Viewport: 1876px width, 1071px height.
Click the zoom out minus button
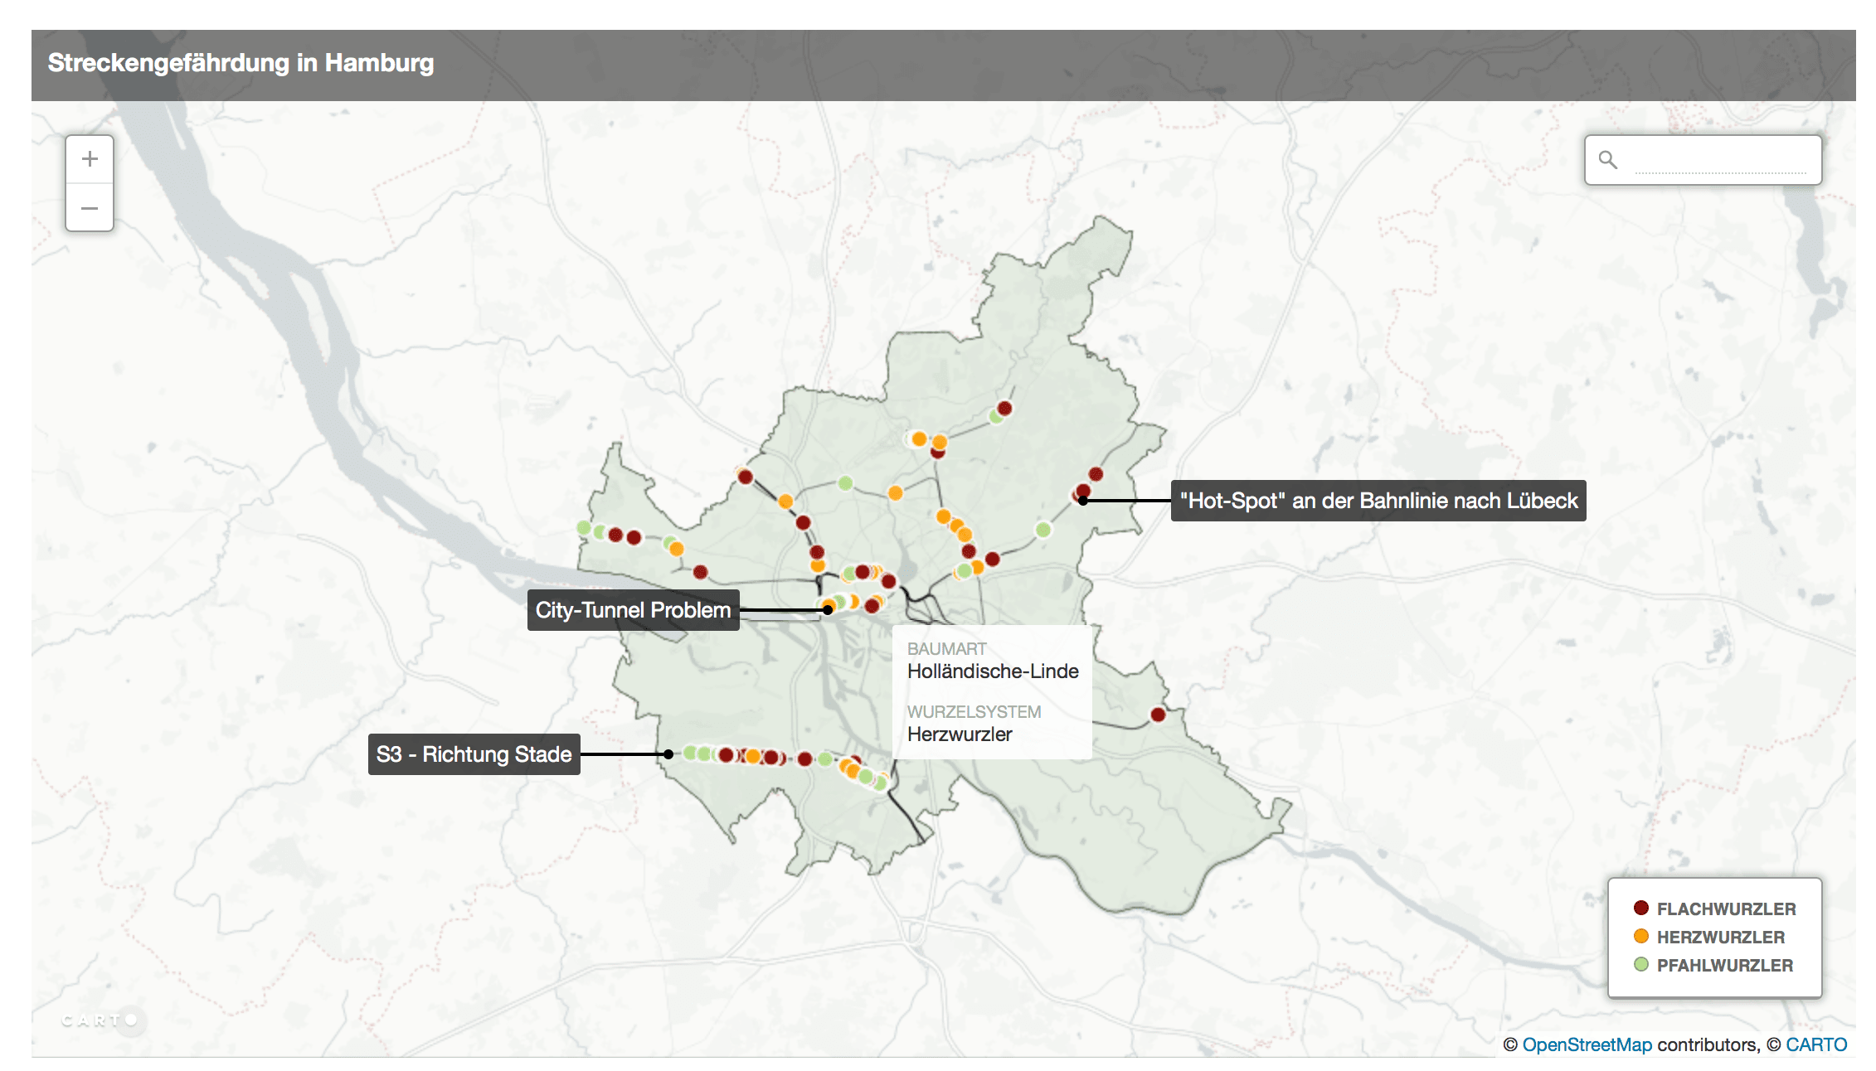pyautogui.click(x=90, y=207)
